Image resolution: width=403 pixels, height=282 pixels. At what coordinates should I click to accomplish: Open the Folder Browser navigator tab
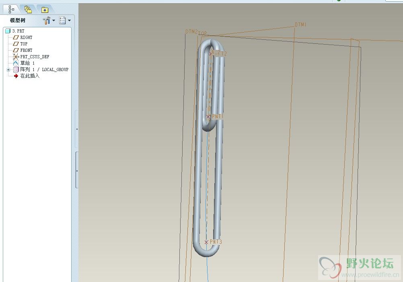coord(28,10)
